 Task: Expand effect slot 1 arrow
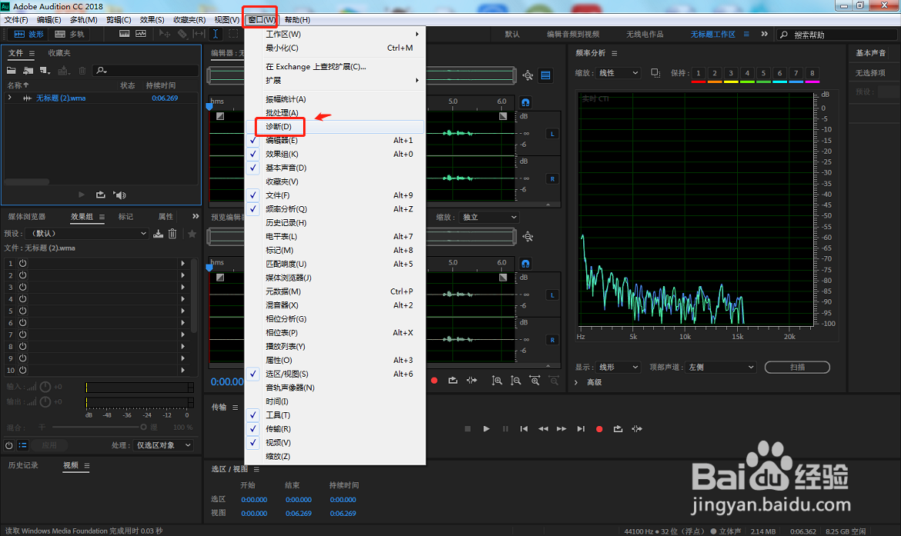point(182,263)
